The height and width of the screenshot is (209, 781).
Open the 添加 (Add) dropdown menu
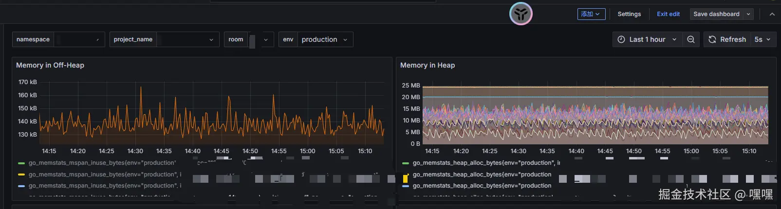(591, 14)
